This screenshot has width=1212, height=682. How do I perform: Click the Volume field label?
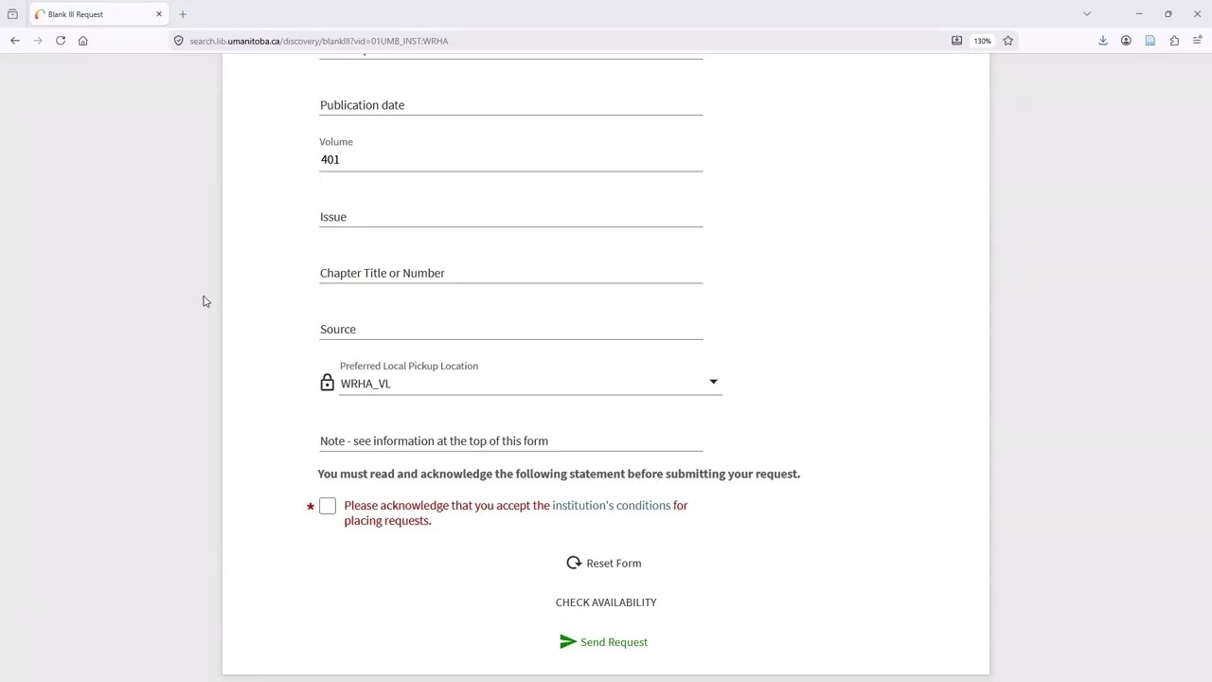click(x=336, y=141)
